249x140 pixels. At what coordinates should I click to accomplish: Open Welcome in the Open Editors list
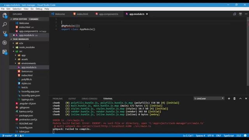(24, 23)
